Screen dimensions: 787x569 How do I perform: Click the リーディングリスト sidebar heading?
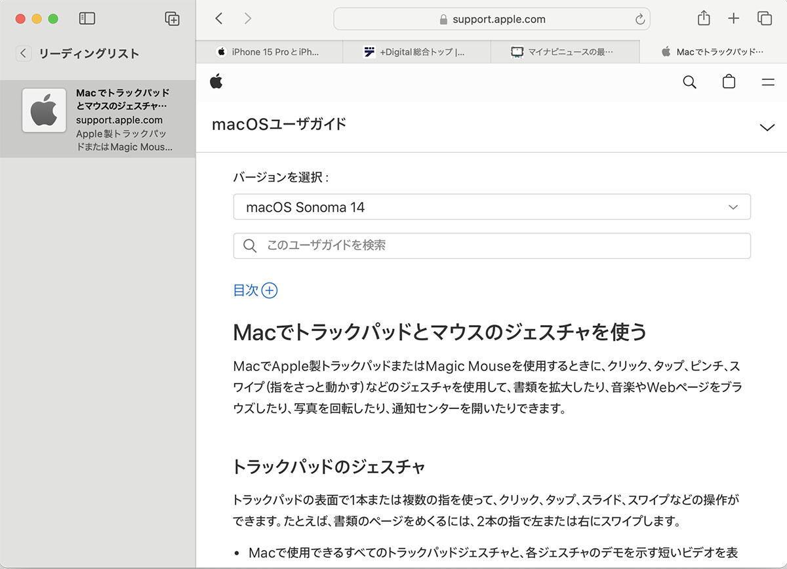coord(89,54)
